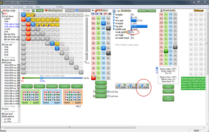
Task: Open the flop filter showing 55.9%
Action: (121, 86)
